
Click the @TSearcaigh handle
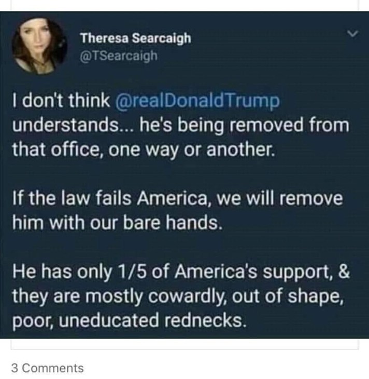point(119,56)
